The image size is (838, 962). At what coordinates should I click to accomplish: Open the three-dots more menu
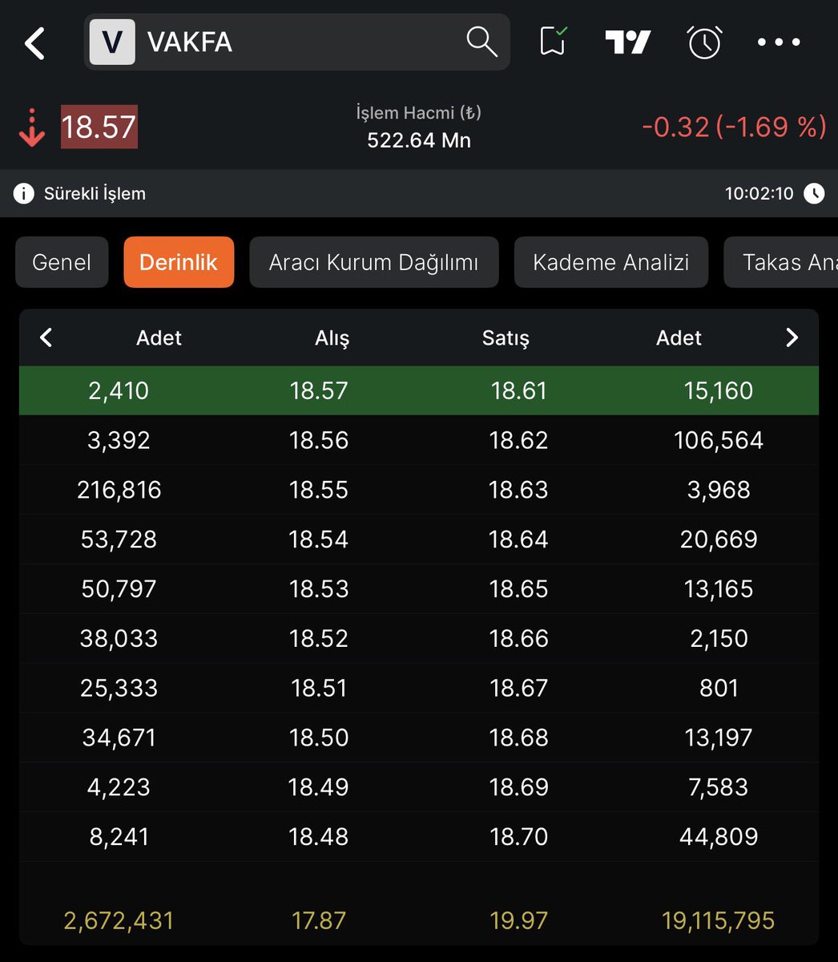tap(779, 42)
